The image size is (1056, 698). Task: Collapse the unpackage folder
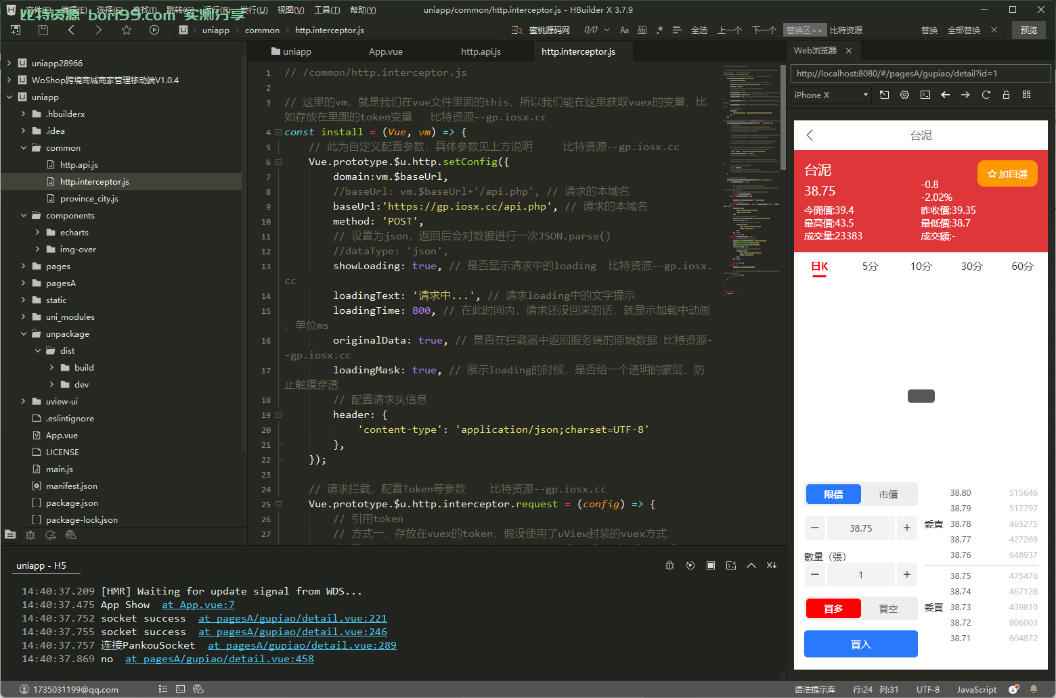pyautogui.click(x=24, y=333)
